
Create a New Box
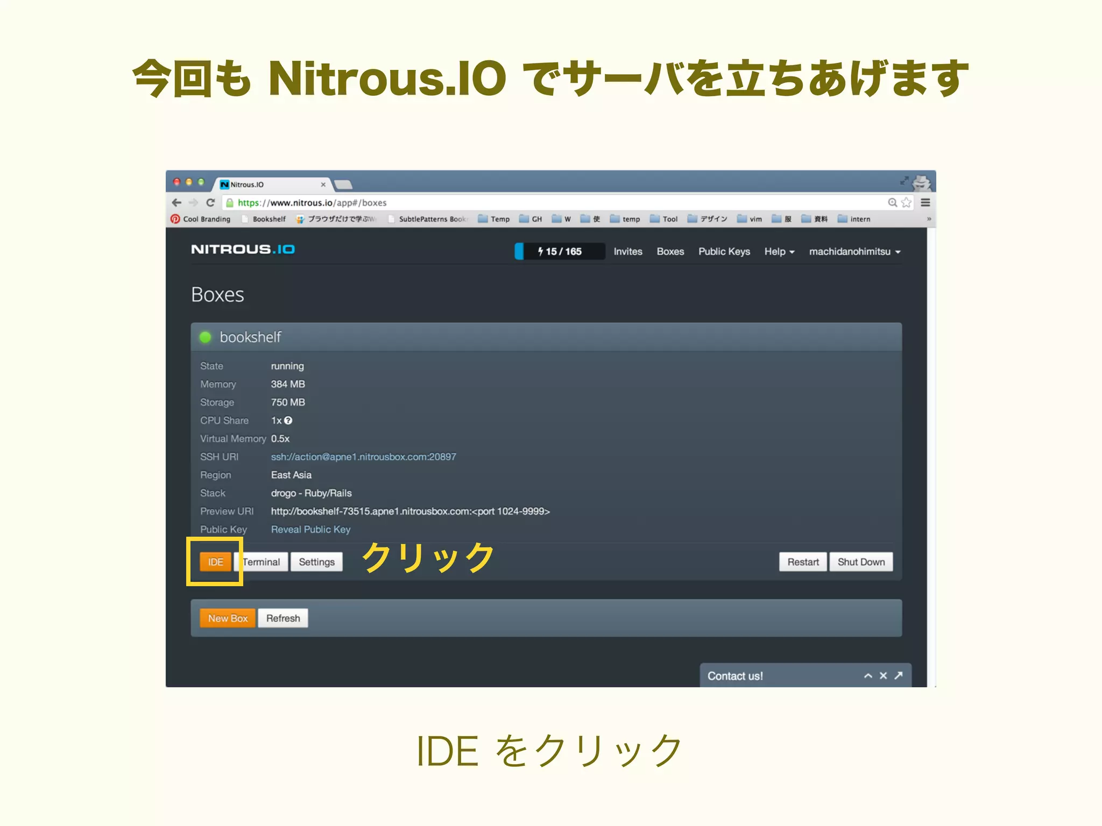coord(228,618)
